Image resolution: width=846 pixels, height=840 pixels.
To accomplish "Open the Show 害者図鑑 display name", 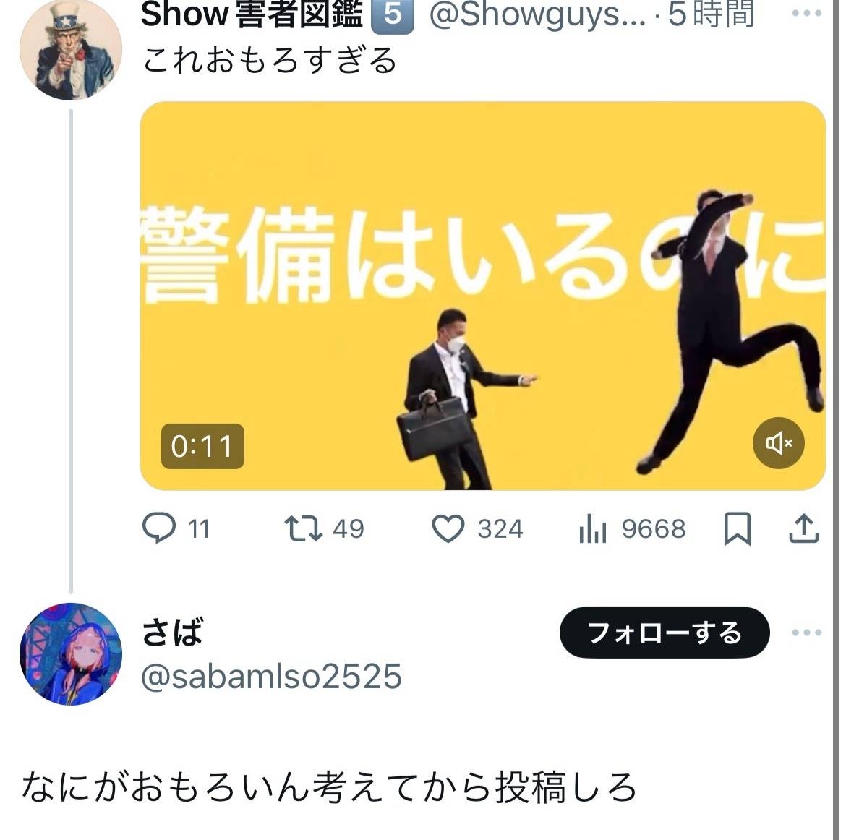I will (252, 14).
